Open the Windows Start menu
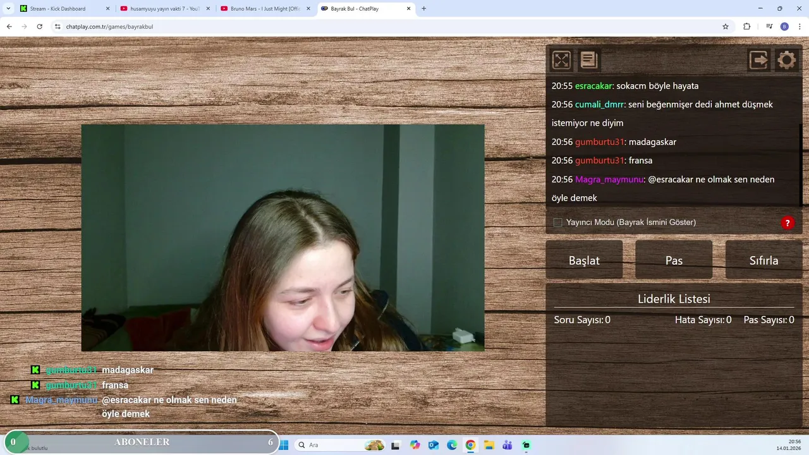Screen dimensions: 809x455 click(x=284, y=445)
